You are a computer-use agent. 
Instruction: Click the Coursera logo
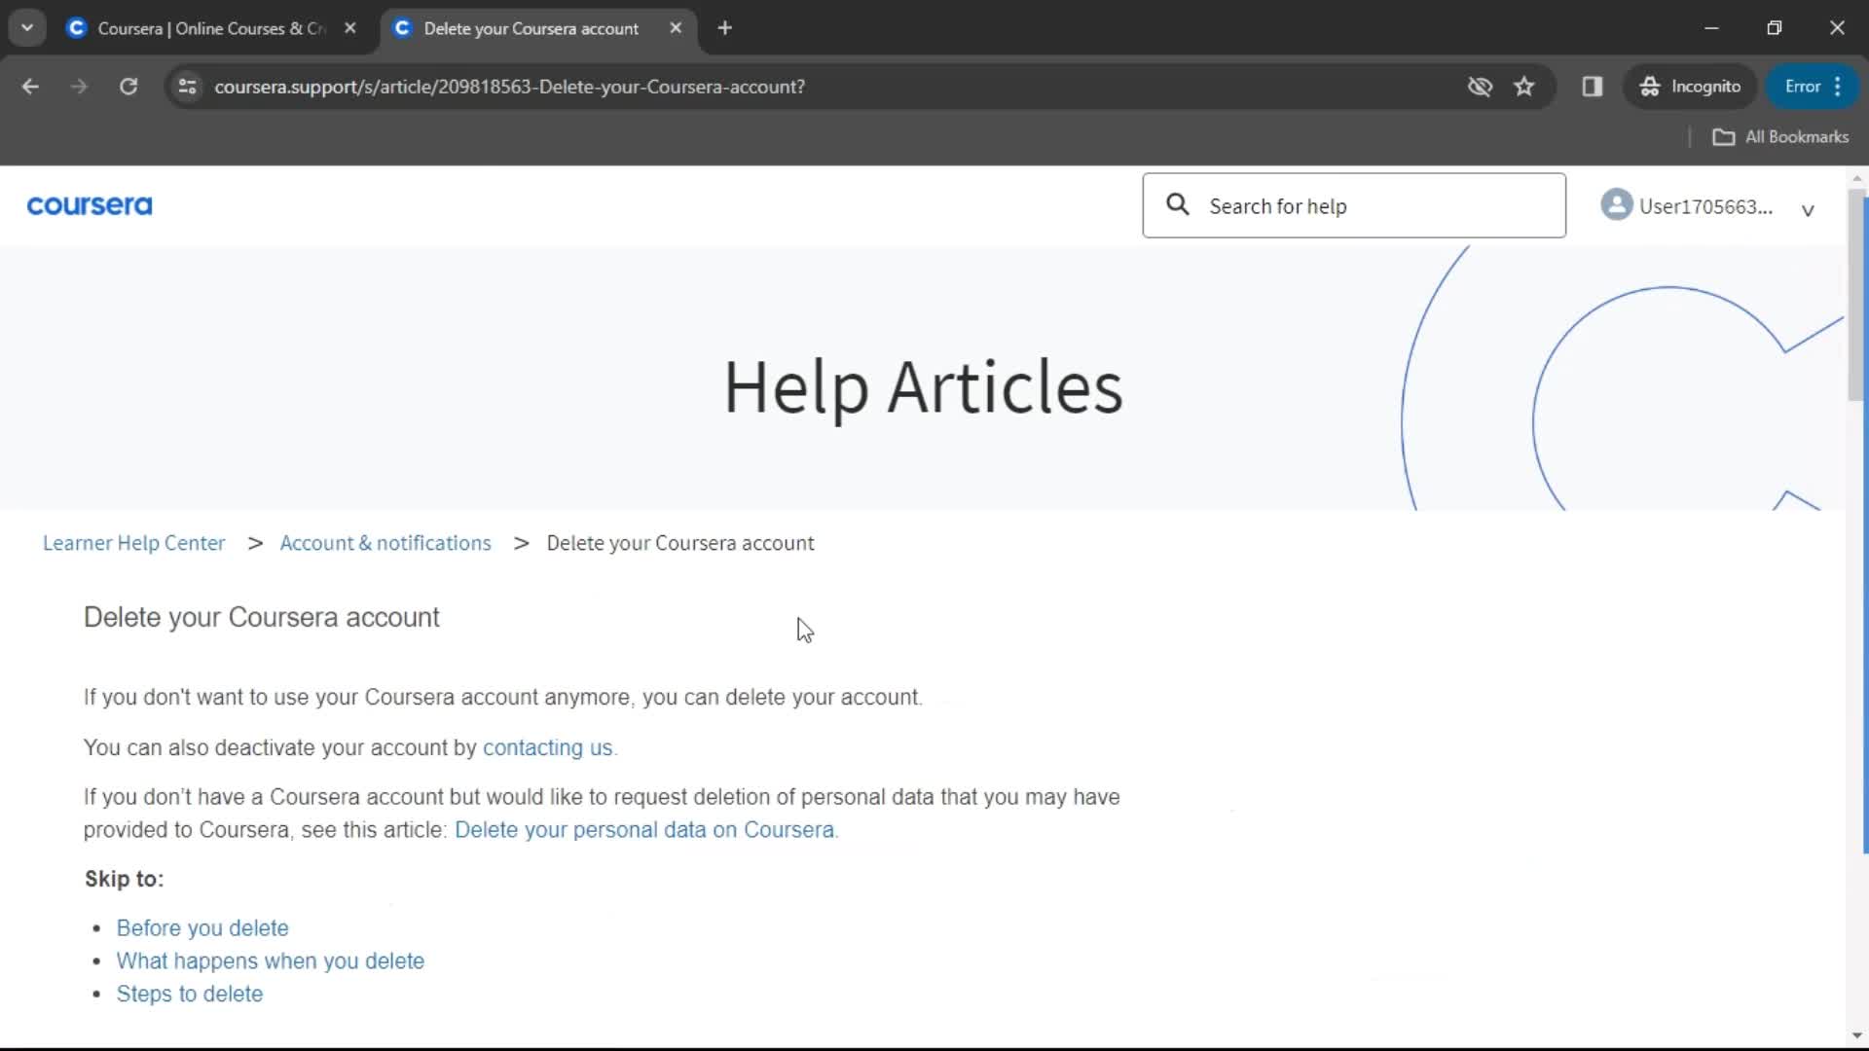[90, 205]
